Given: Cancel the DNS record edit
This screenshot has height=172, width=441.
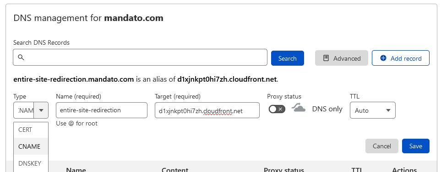Looking at the screenshot, I should pyautogui.click(x=381, y=146).
